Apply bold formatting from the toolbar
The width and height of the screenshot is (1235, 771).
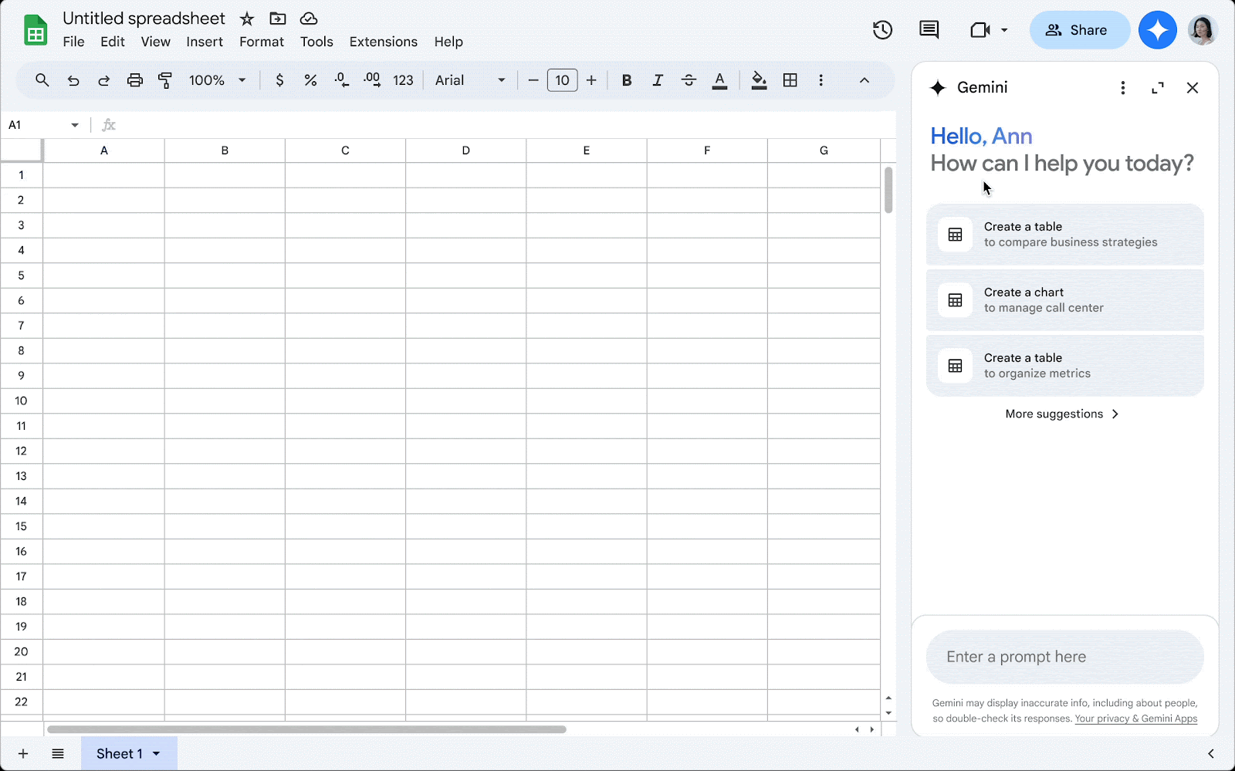click(x=626, y=79)
